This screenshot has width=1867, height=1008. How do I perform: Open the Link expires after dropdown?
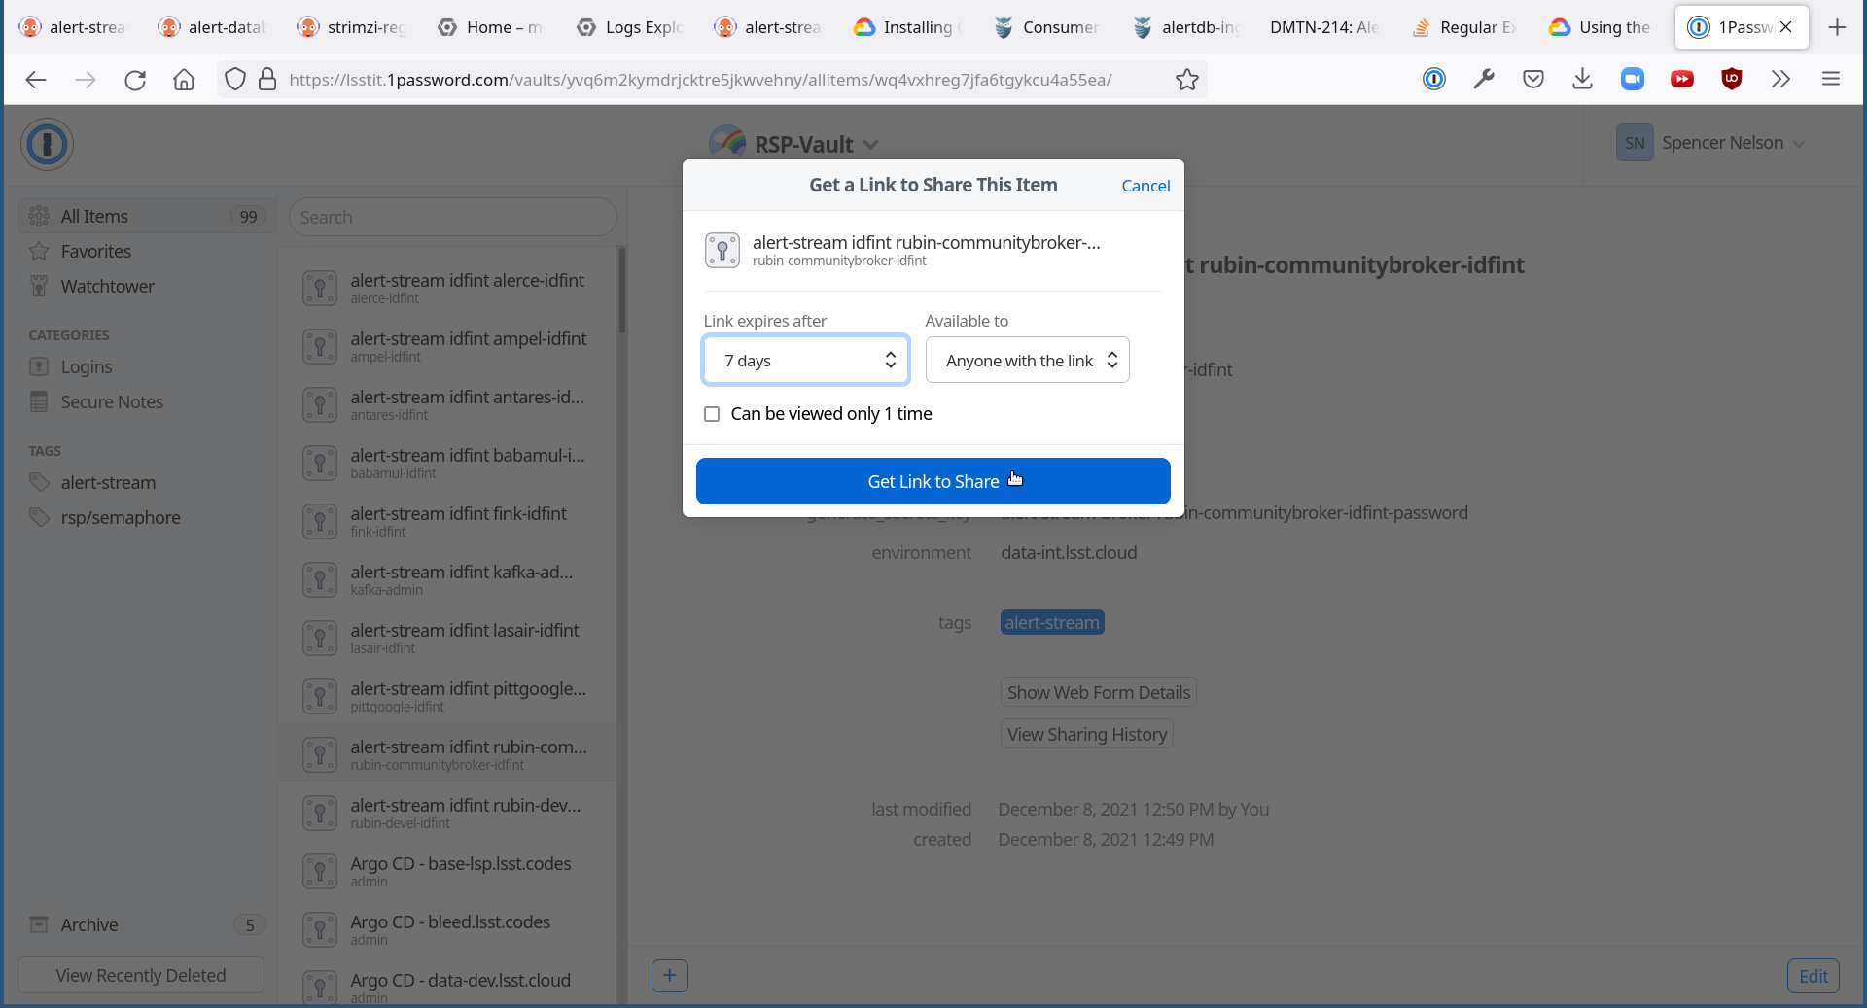tap(806, 361)
